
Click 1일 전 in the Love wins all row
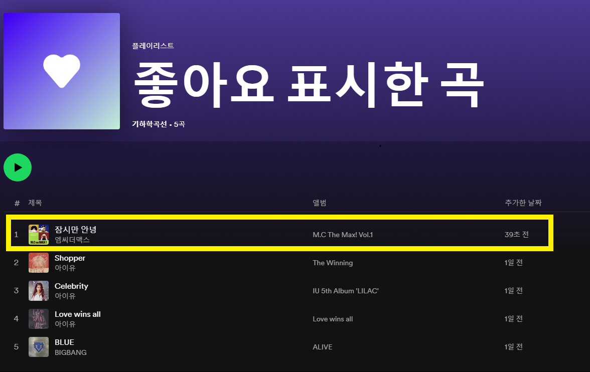pos(514,318)
